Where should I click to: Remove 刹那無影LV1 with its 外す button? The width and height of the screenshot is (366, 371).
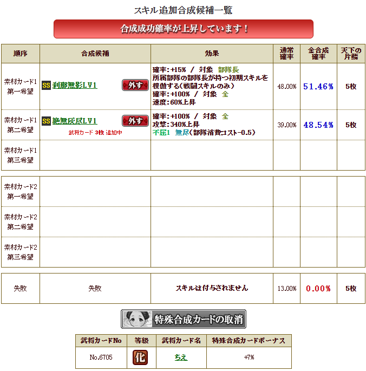[135, 85]
